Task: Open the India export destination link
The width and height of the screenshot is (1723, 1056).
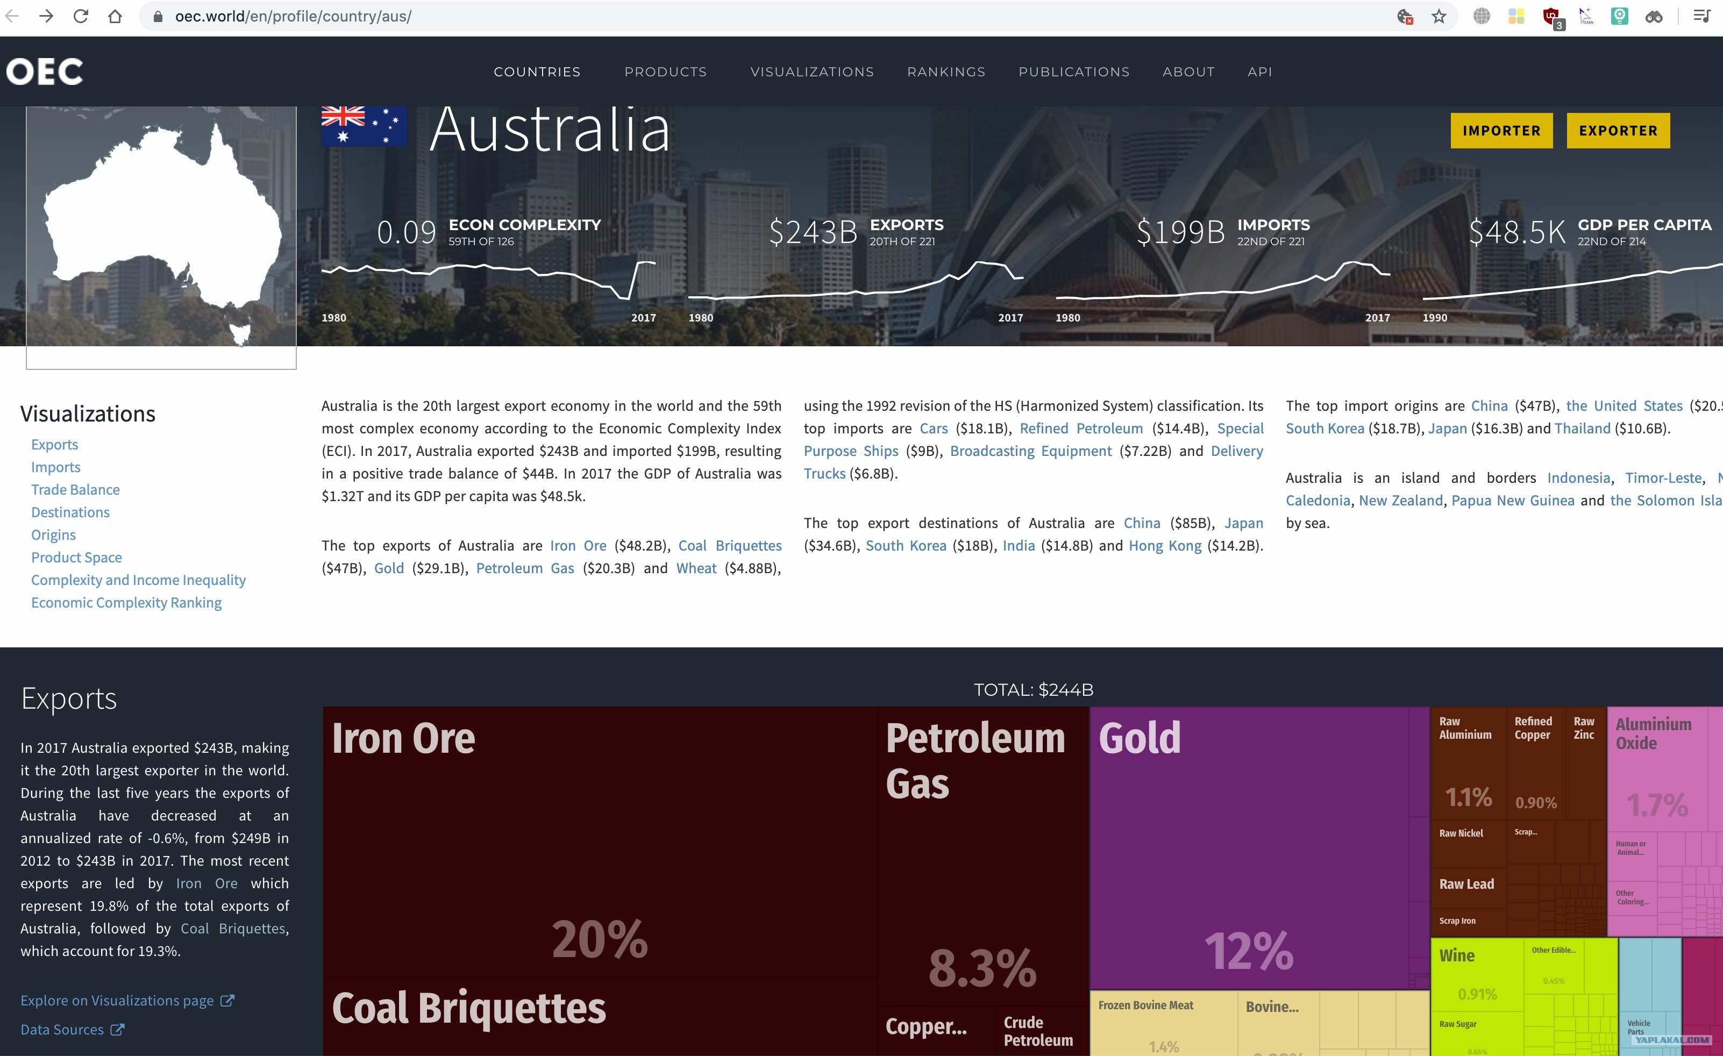Action: [x=1019, y=546]
